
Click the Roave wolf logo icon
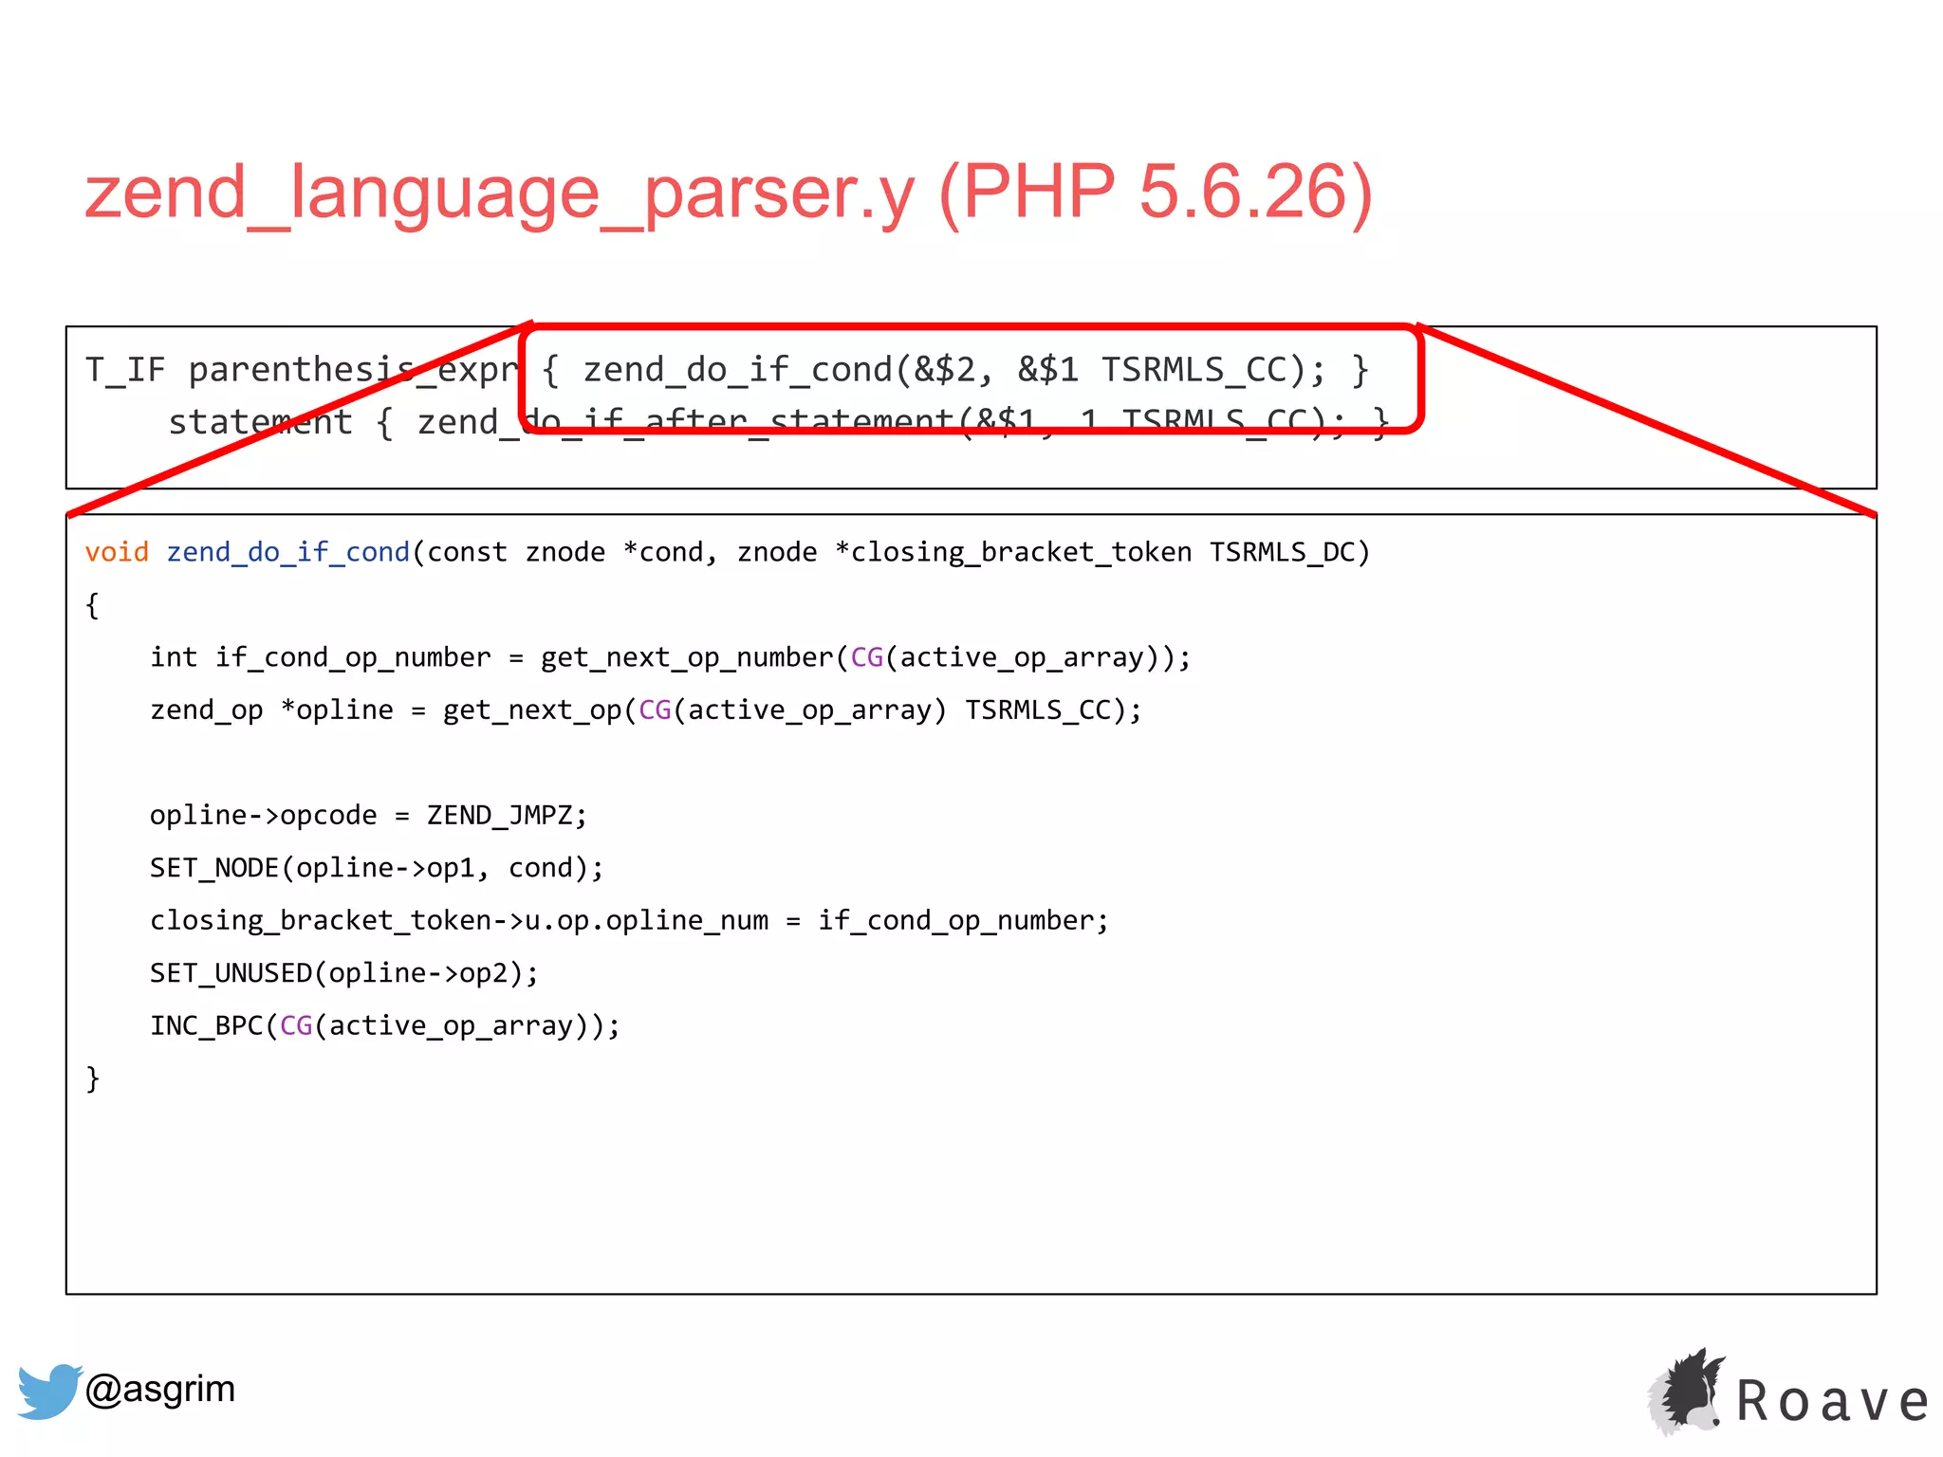(x=1687, y=1392)
